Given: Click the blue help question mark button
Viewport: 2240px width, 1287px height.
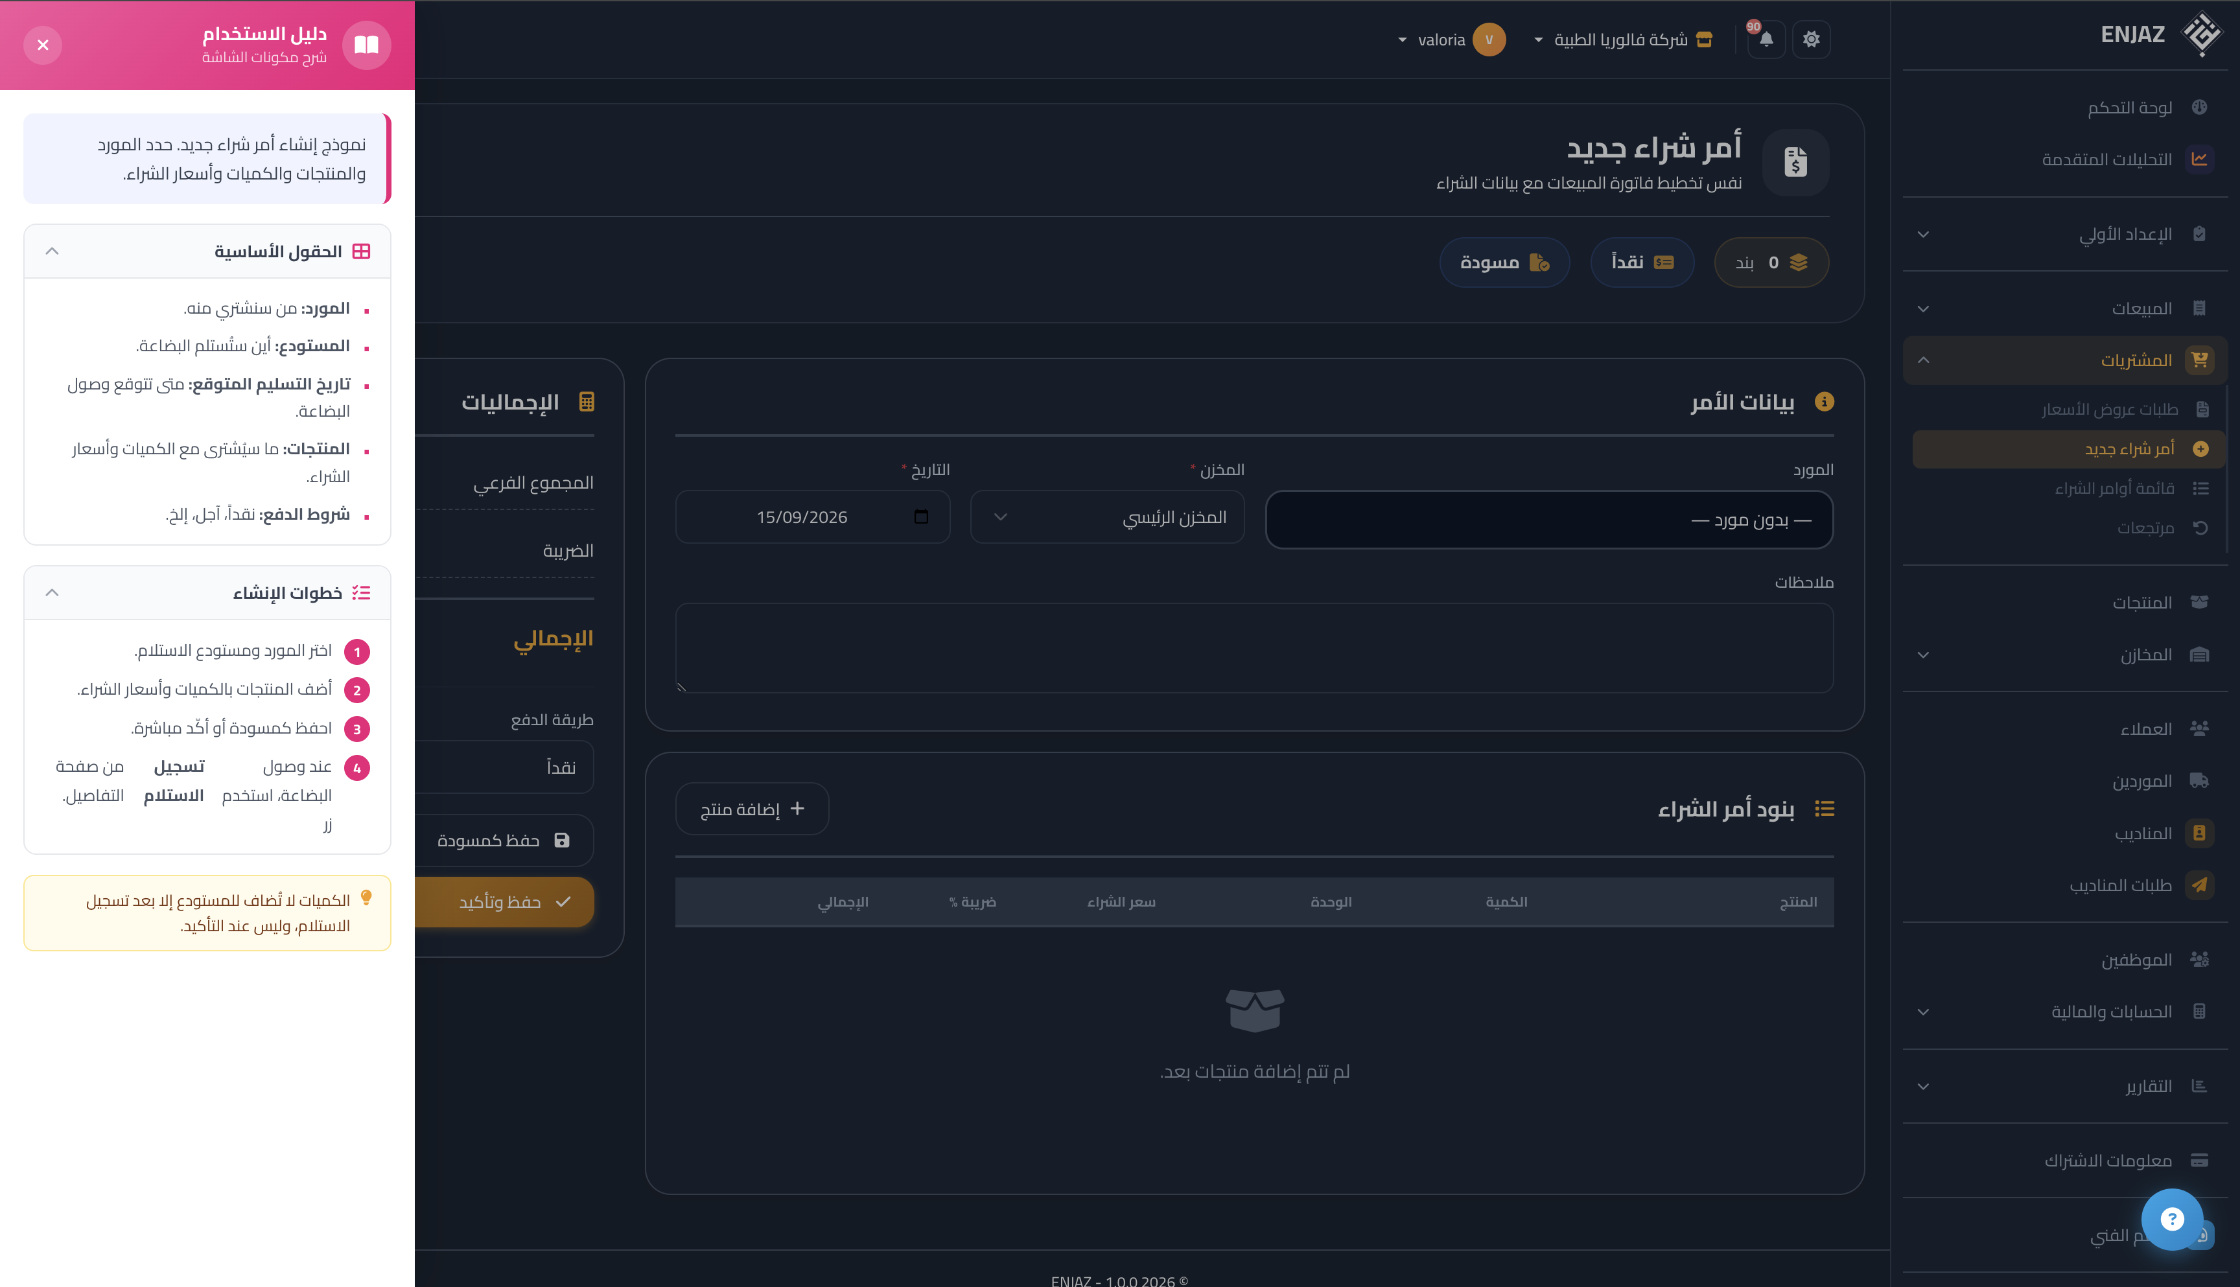Looking at the screenshot, I should (2172, 1219).
